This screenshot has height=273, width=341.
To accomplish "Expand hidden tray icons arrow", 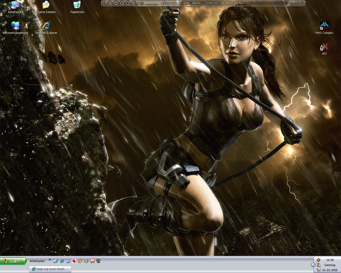I will pyautogui.click(x=313, y=265).
